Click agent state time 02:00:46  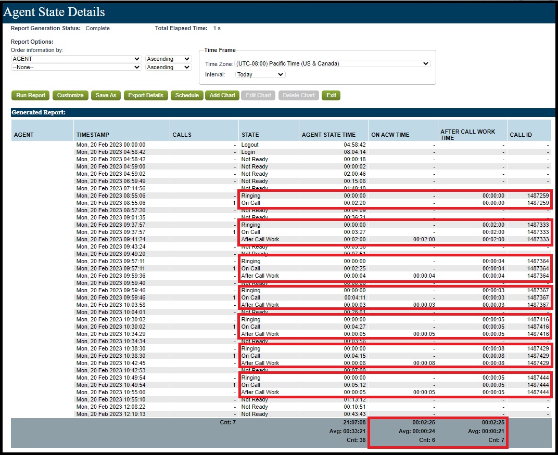(x=354, y=174)
